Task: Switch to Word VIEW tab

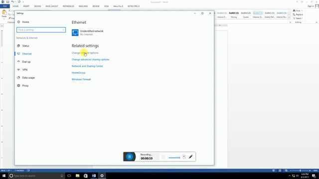Action: pyautogui.click(x=106, y=6)
